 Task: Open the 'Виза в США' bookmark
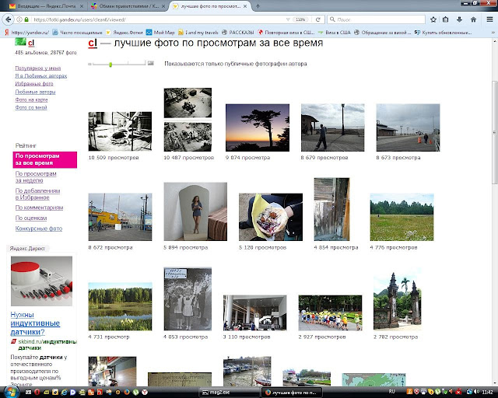(x=335, y=33)
